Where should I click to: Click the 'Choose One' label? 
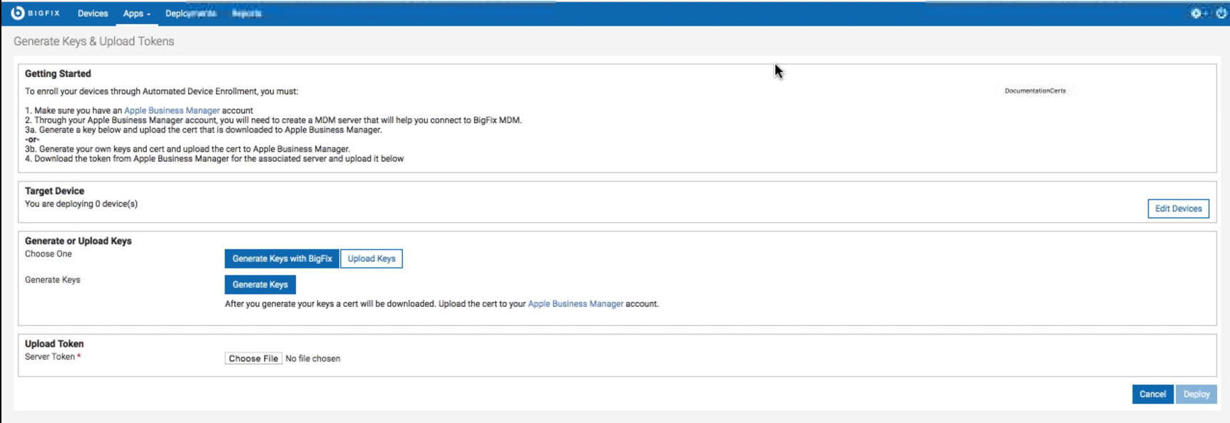click(x=48, y=254)
